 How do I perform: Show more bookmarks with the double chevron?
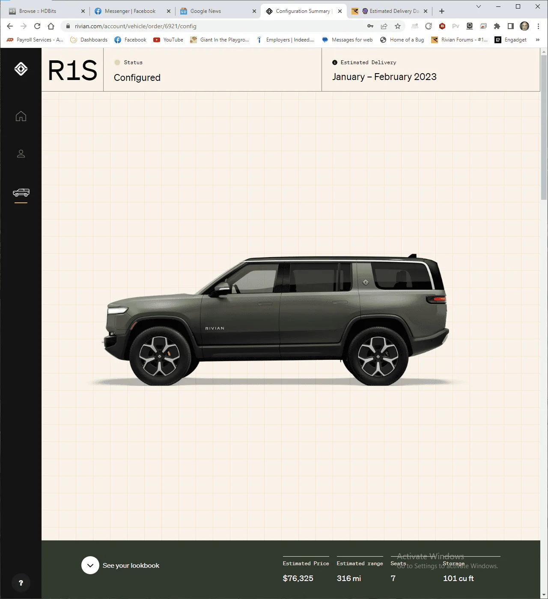(538, 40)
